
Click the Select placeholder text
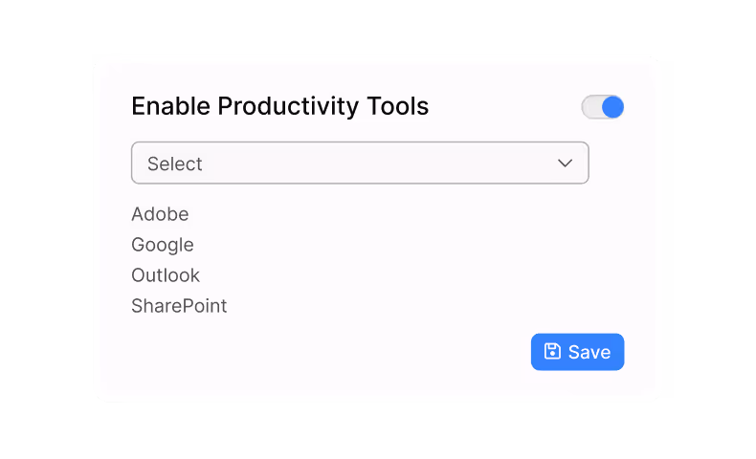174,164
